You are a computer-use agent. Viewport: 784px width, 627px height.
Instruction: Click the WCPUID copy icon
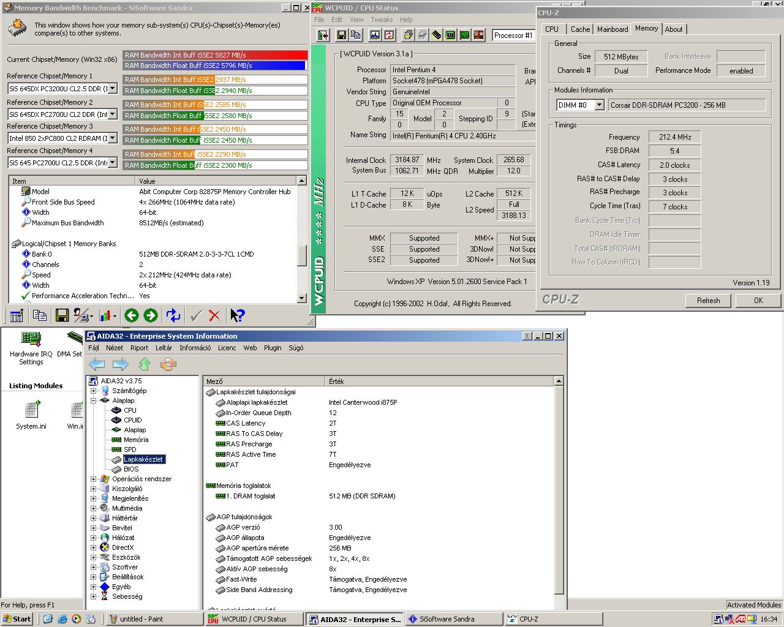click(x=356, y=35)
